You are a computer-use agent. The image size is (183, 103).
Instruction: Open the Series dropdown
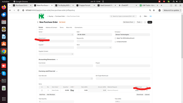pyautogui.click(x=56, y=35)
